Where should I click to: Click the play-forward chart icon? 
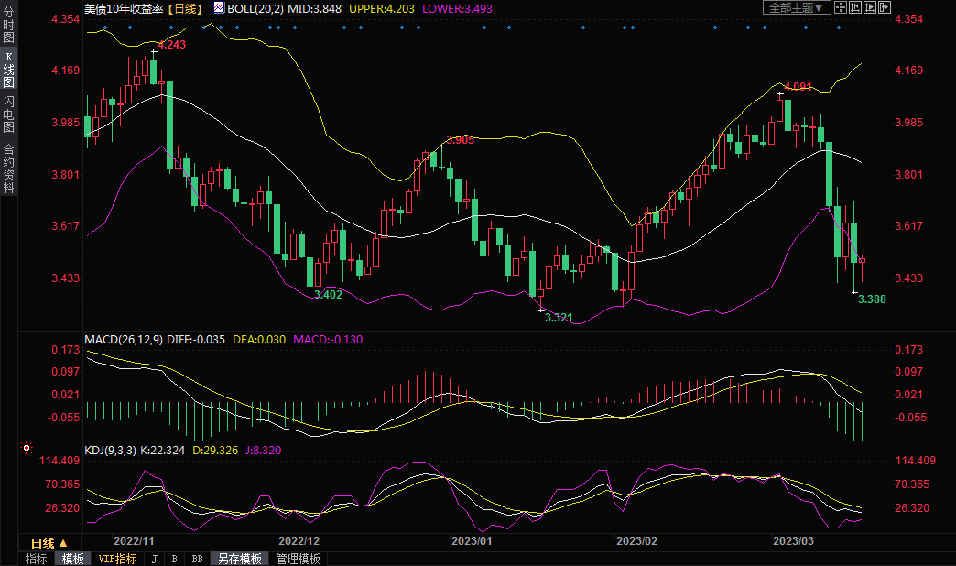click(870, 7)
